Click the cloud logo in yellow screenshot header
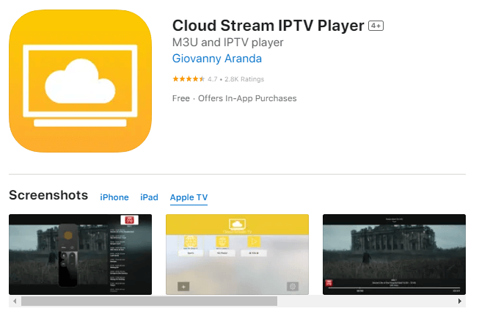The width and height of the screenshot is (479, 322). click(x=236, y=223)
